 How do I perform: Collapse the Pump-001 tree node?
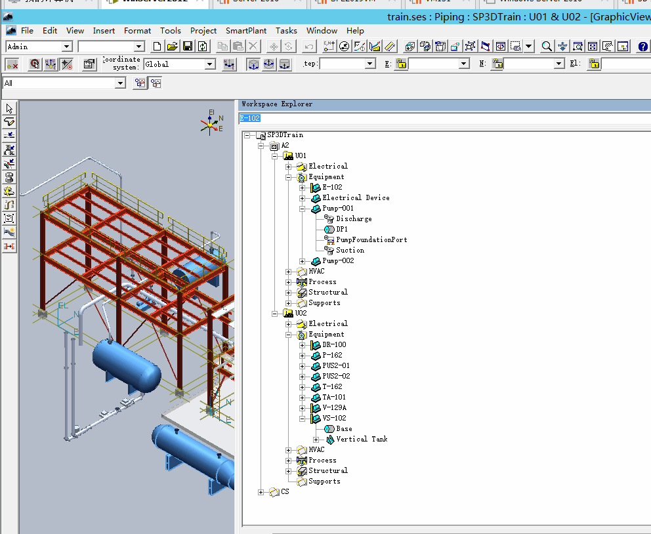tap(303, 209)
